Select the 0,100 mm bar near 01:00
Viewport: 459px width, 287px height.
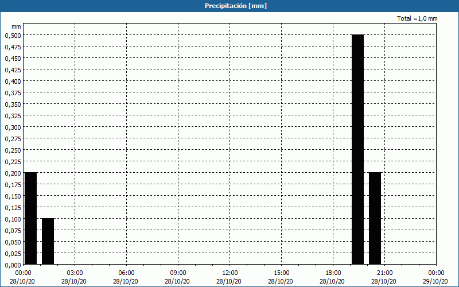[48, 241]
